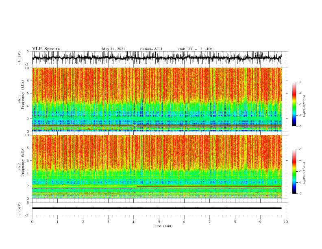Click the ch.1 spectrogram plot
The height and width of the screenshot is (249, 322).
pyautogui.click(x=157, y=99)
